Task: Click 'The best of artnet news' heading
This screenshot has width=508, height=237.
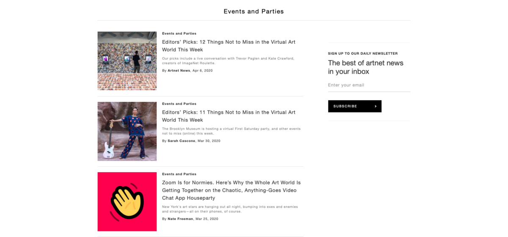Action: [x=365, y=67]
